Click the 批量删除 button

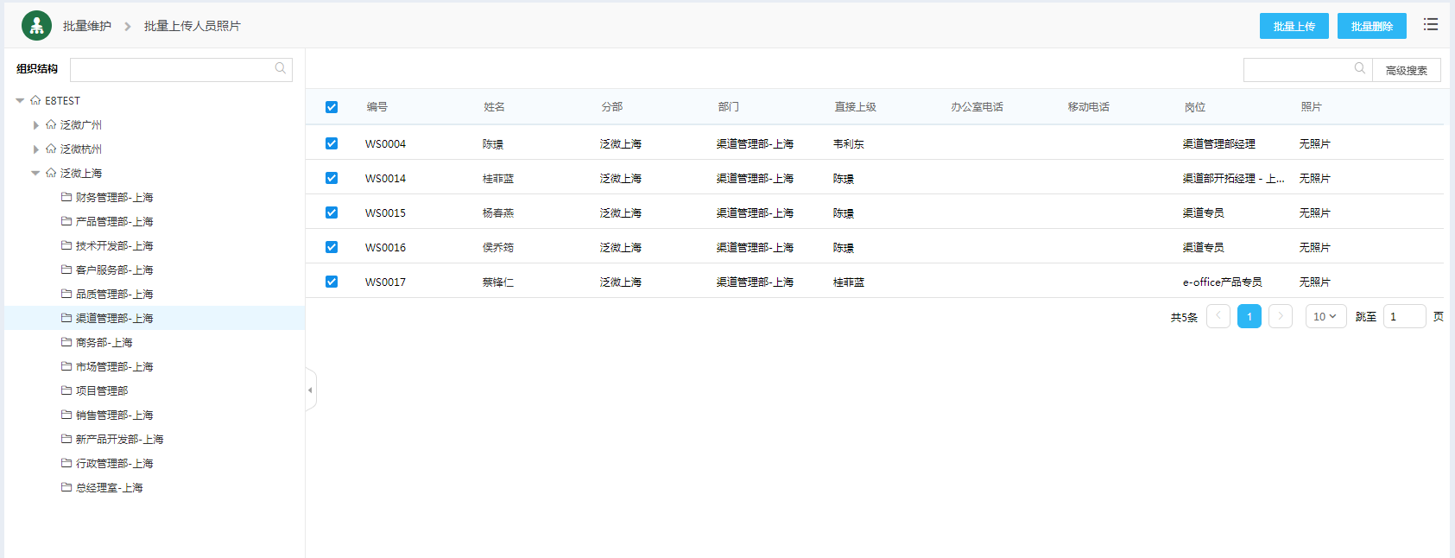pos(1371,26)
